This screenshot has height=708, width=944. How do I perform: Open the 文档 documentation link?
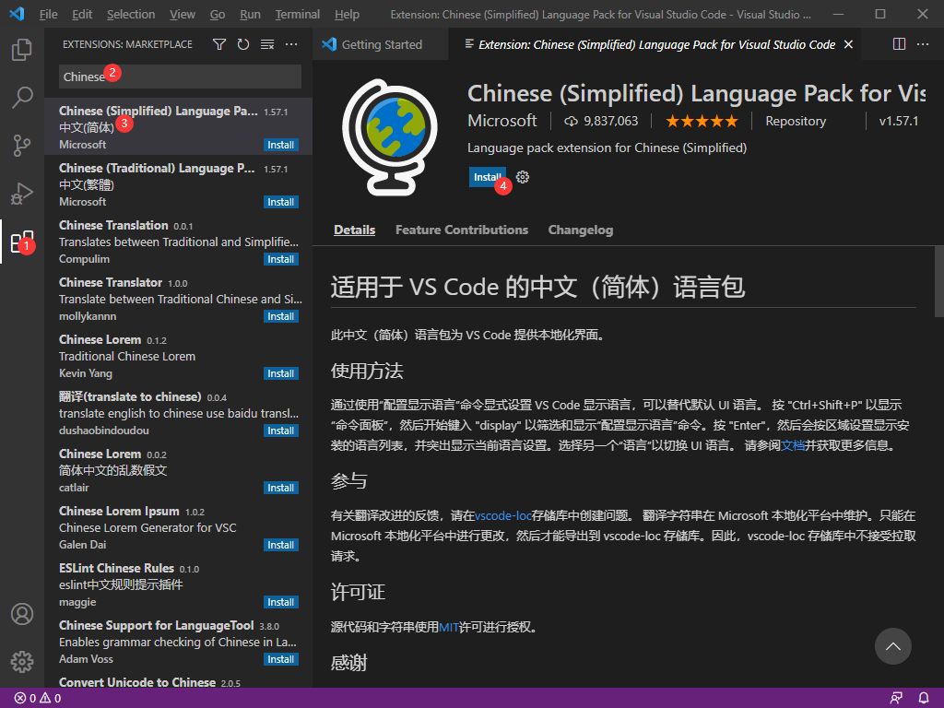pos(792,445)
